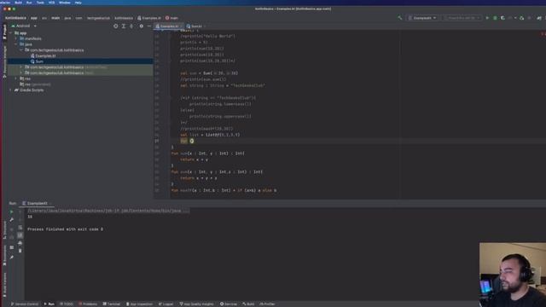Open the Logcat tool window
This screenshot has height=307, width=546.
(166, 304)
